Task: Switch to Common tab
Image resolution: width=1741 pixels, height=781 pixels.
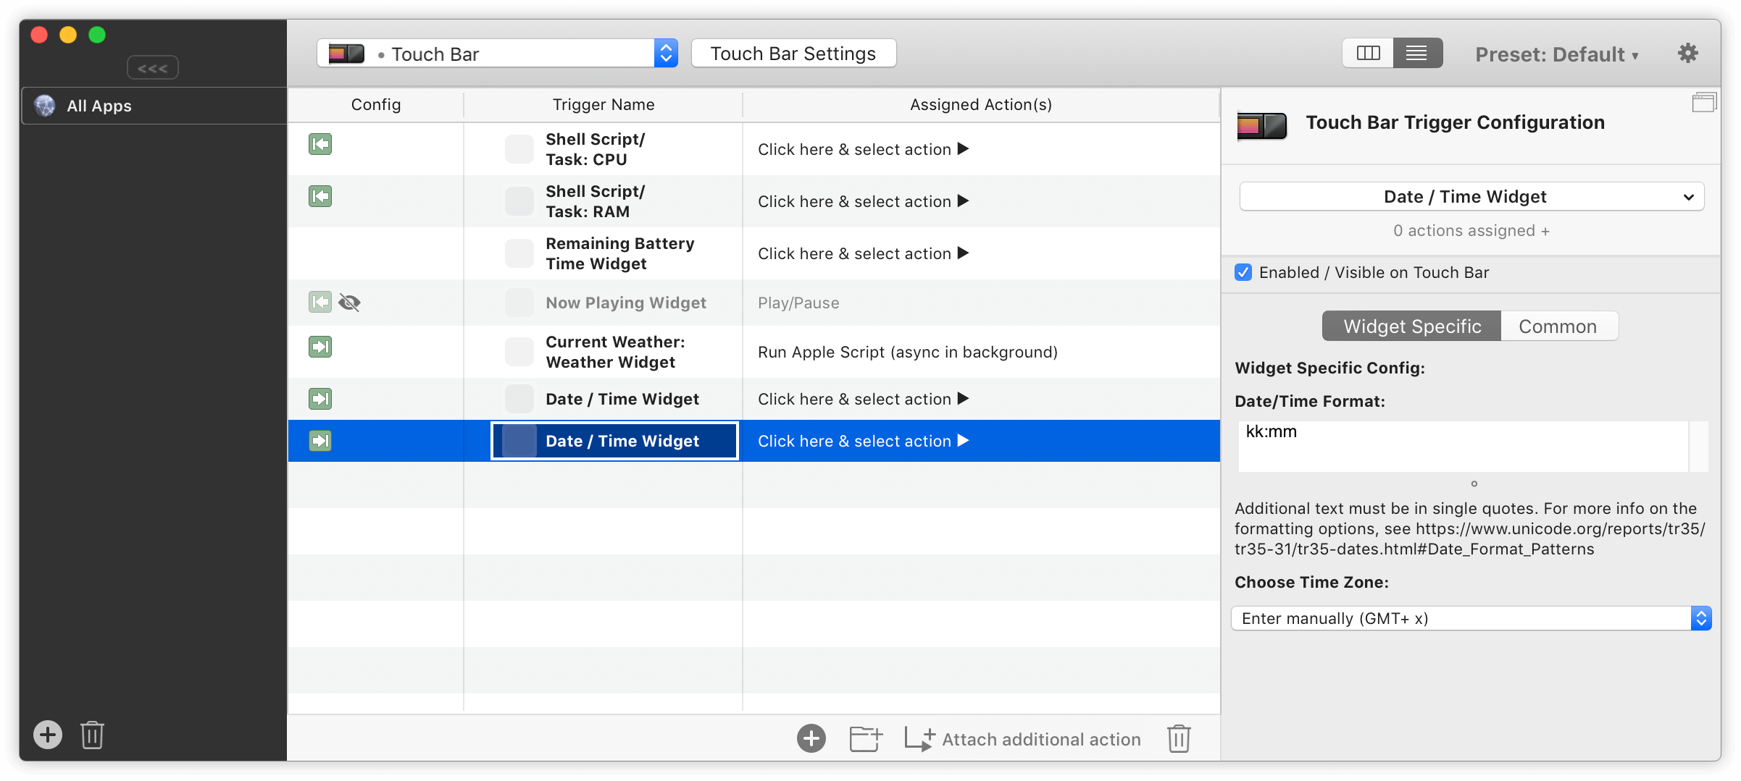Action: pyautogui.click(x=1558, y=326)
